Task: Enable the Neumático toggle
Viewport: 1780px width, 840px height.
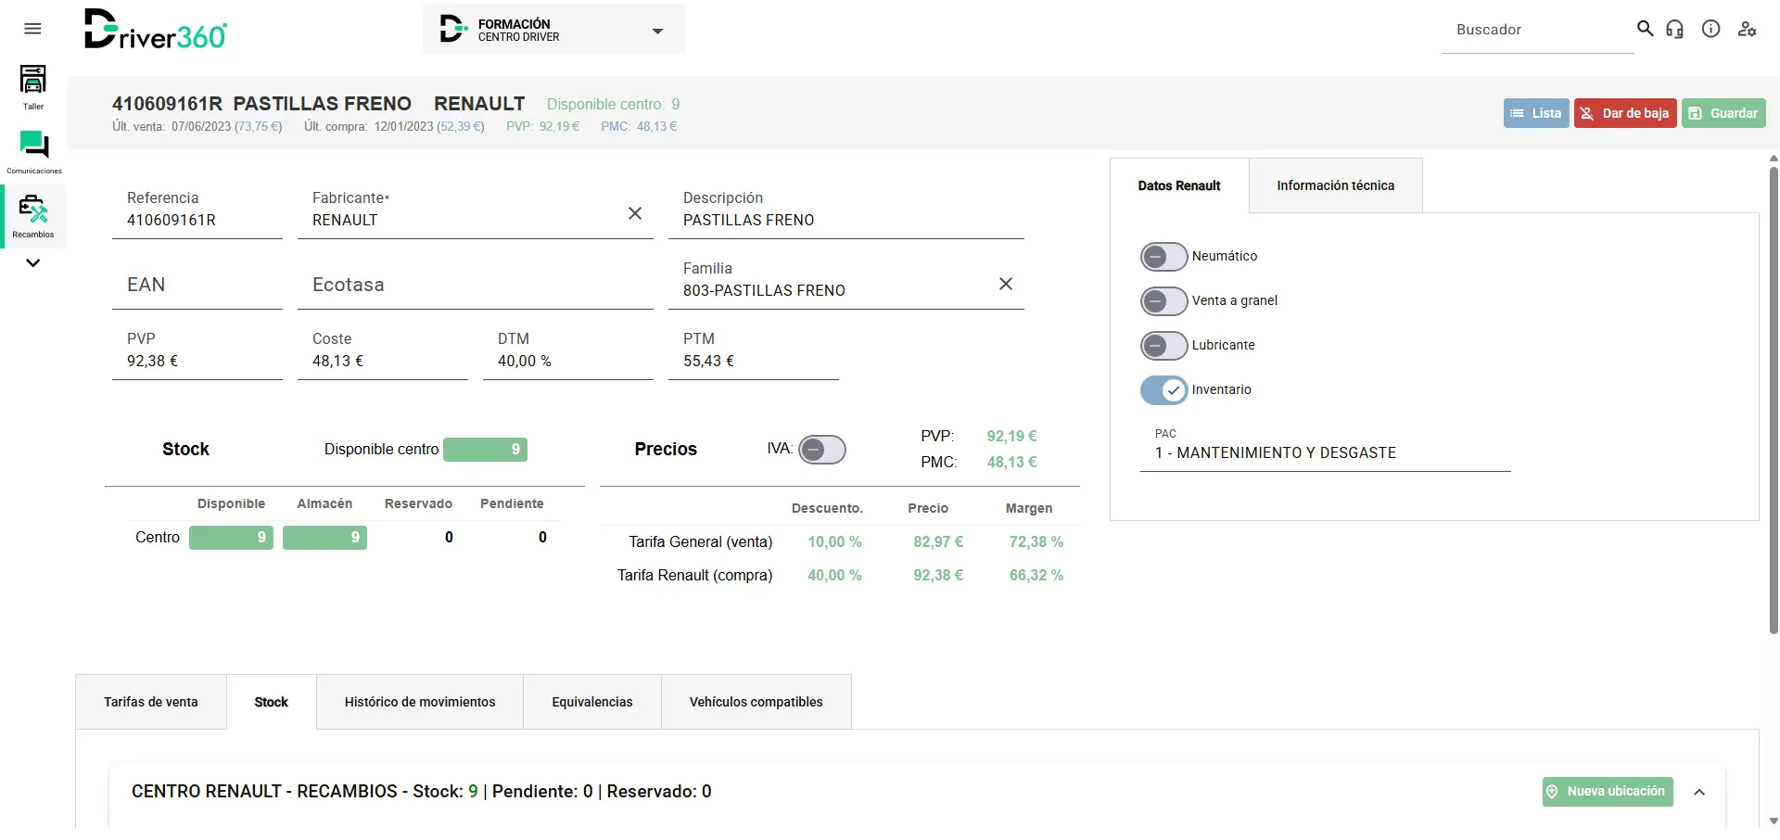Action: click(x=1163, y=257)
